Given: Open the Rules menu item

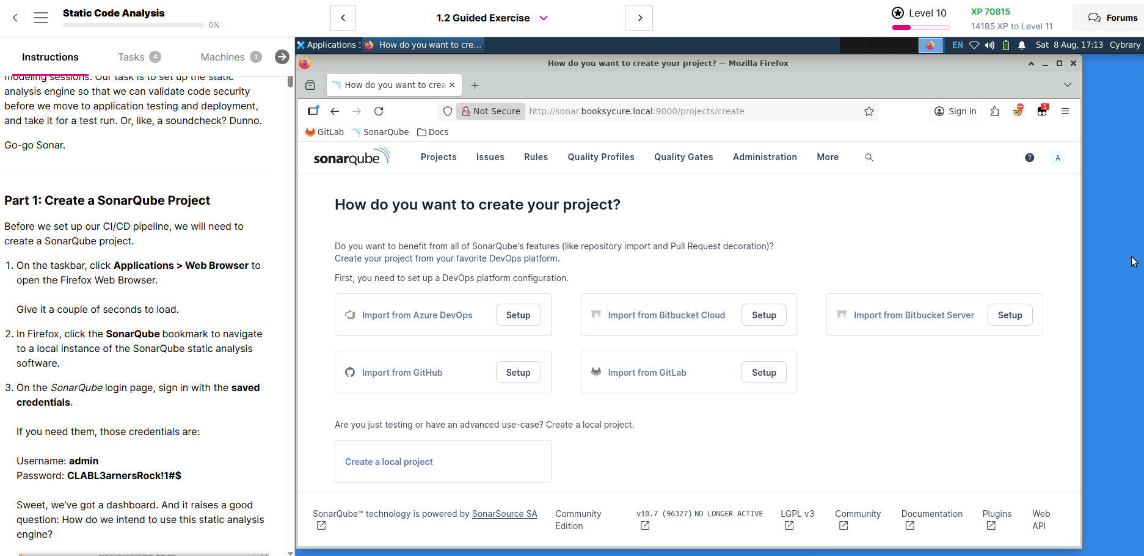Looking at the screenshot, I should tap(536, 157).
